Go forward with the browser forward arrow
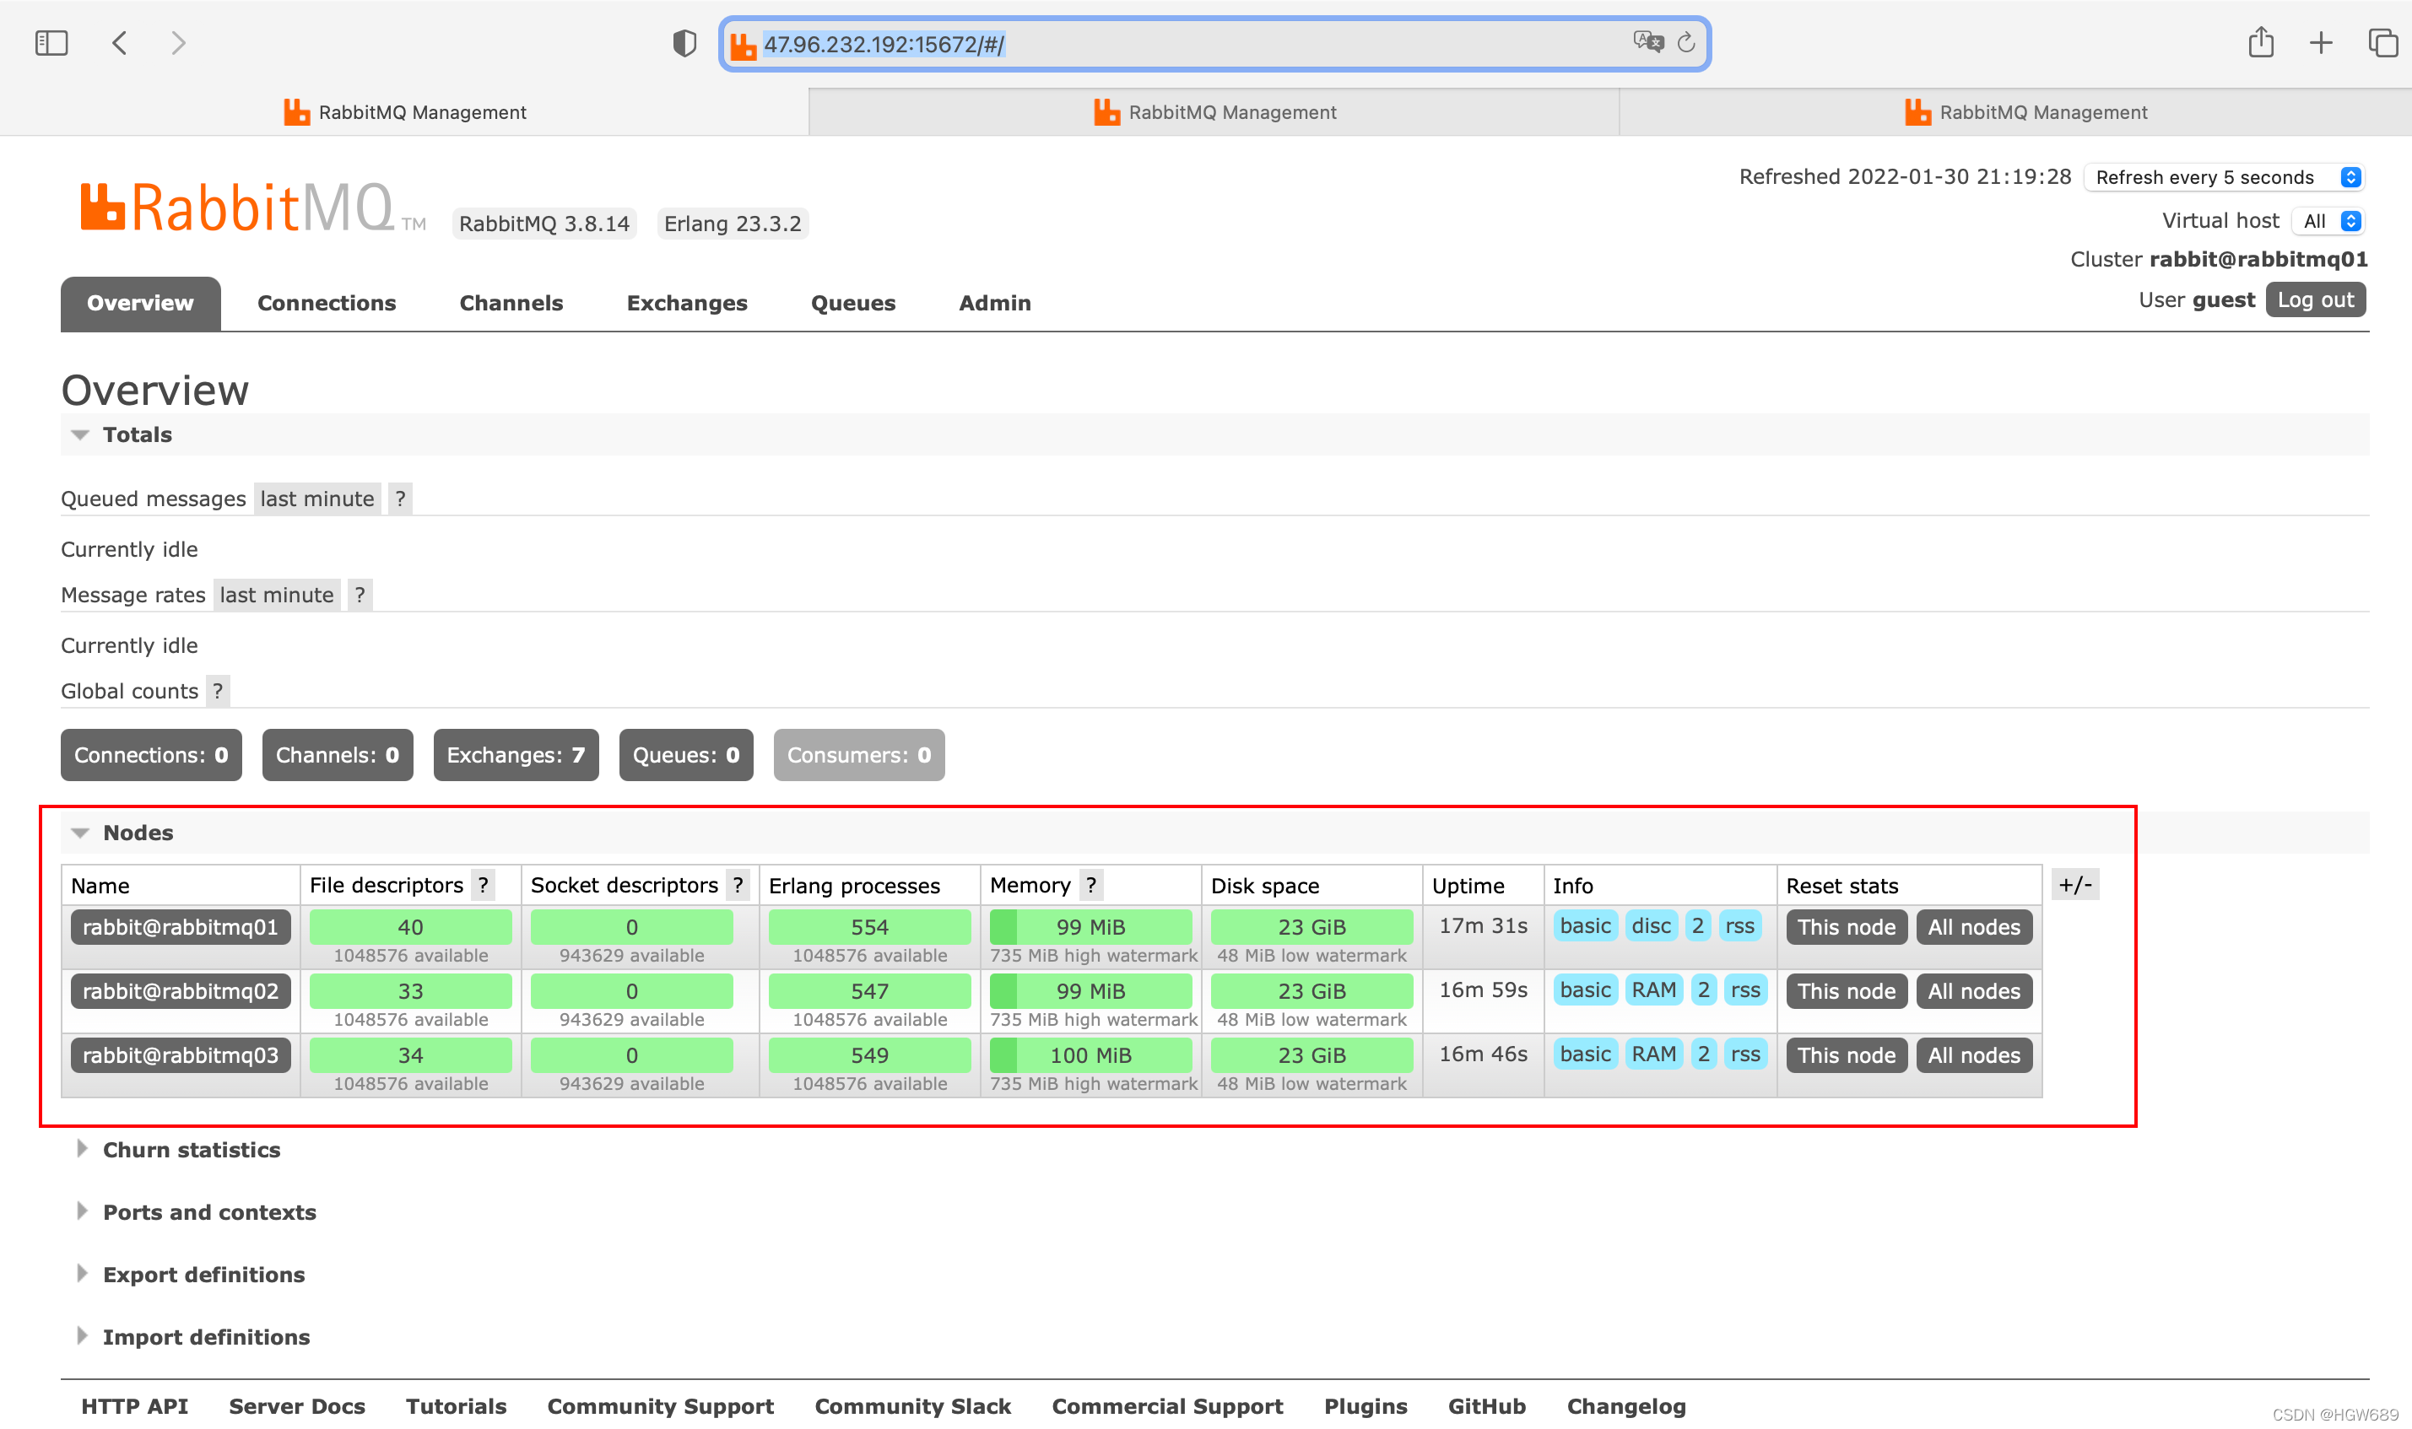The width and height of the screenshot is (2412, 1429). 178,43
